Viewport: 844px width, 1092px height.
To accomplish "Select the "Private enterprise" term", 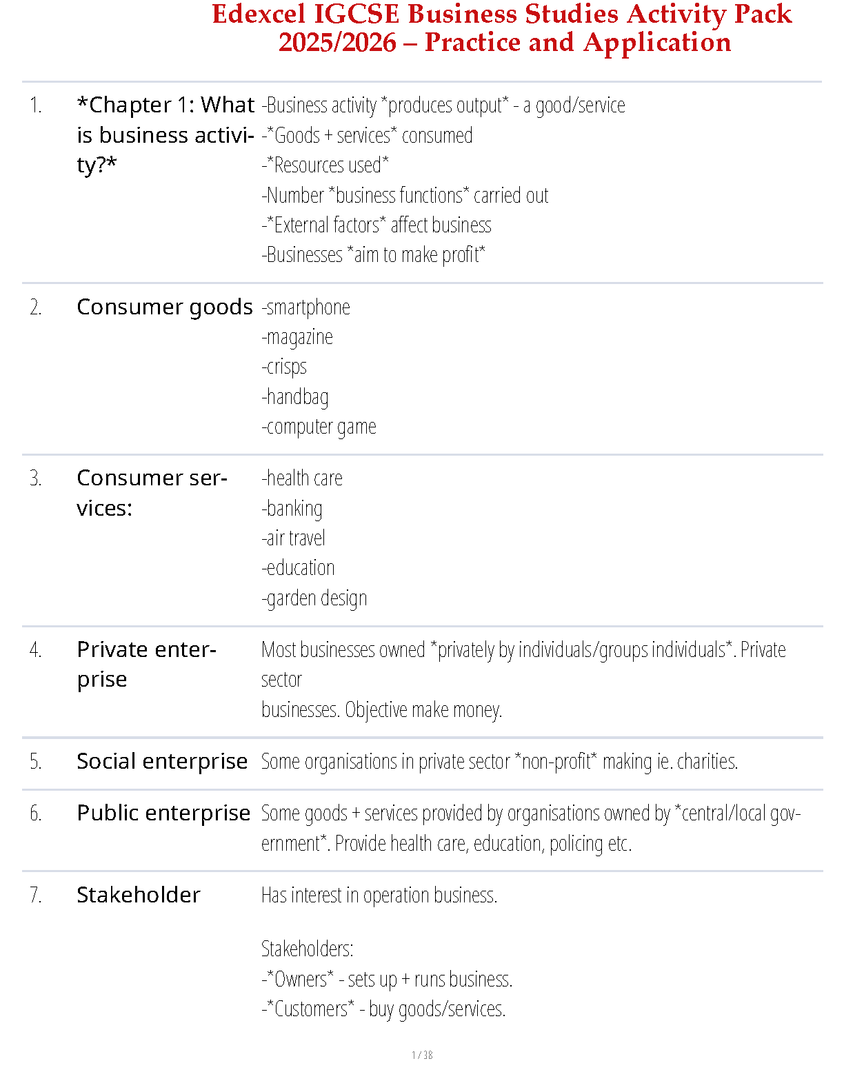I will (146, 665).
